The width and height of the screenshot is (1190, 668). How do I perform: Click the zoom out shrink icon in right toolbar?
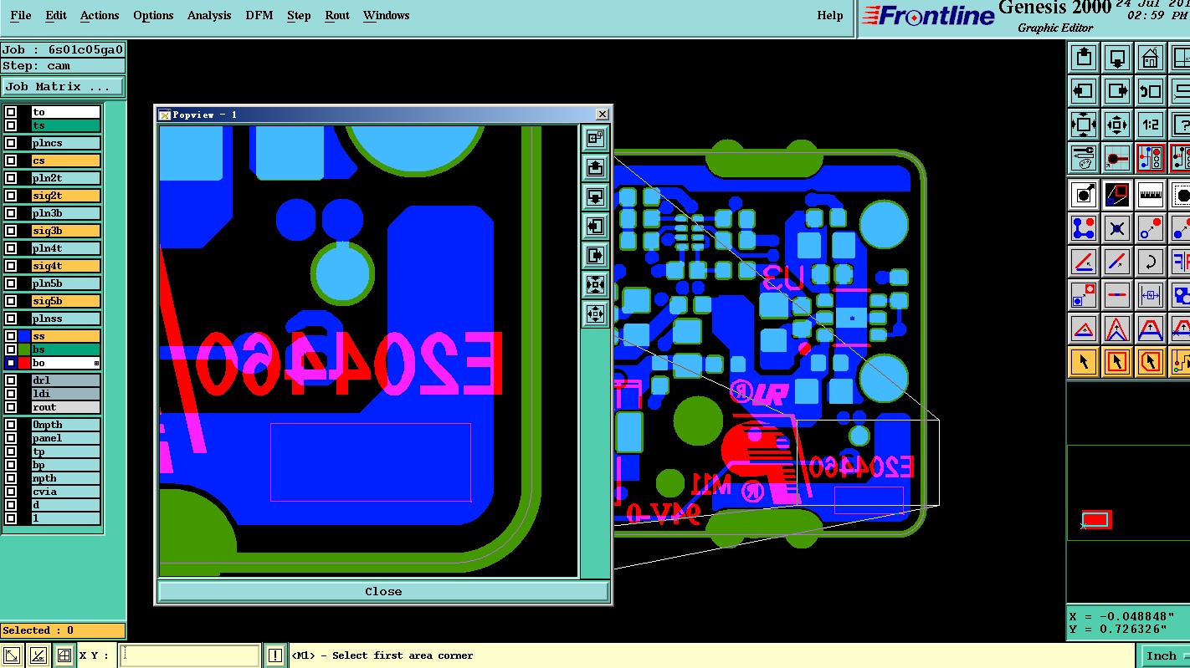coord(1117,125)
